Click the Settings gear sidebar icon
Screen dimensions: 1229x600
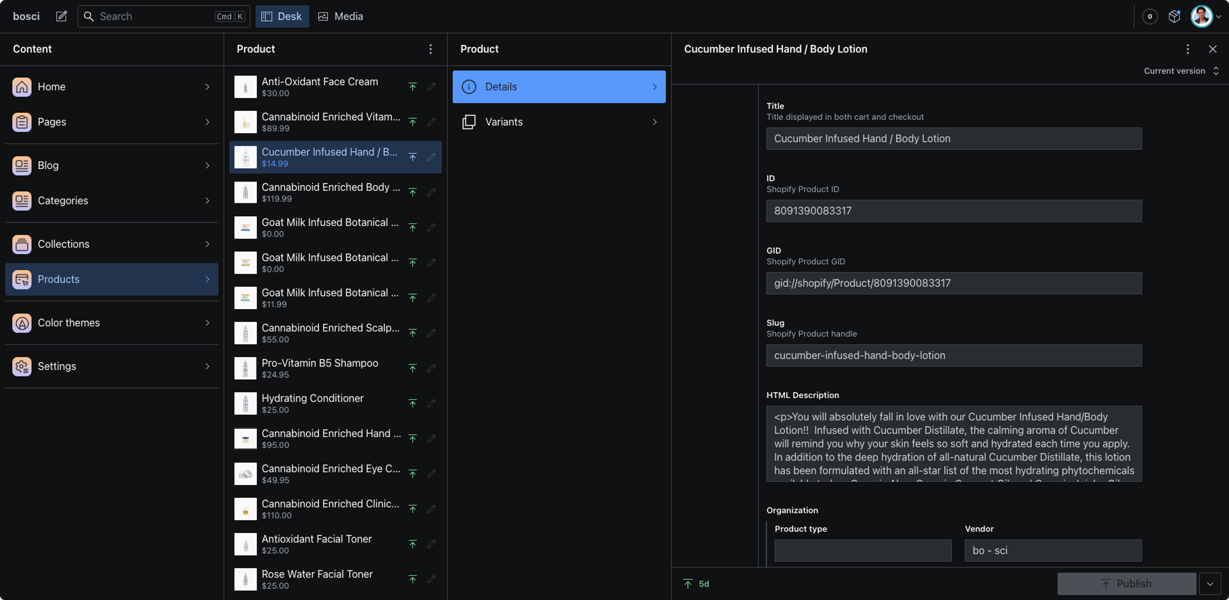click(x=22, y=366)
